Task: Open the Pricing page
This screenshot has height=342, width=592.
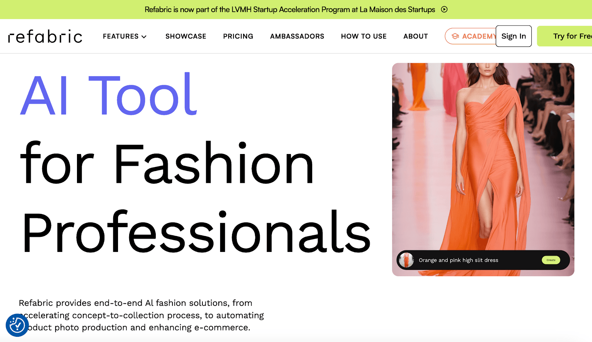Action: tap(238, 36)
